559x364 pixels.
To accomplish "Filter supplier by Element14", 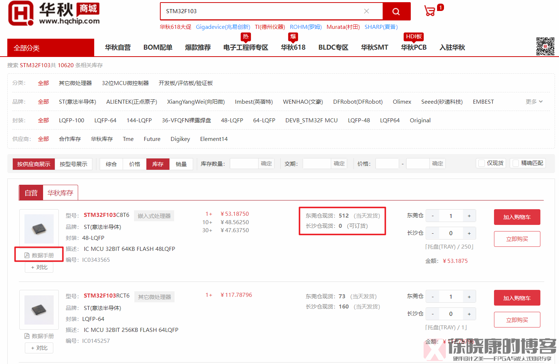I will pyautogui.click(x=214, y=139).
